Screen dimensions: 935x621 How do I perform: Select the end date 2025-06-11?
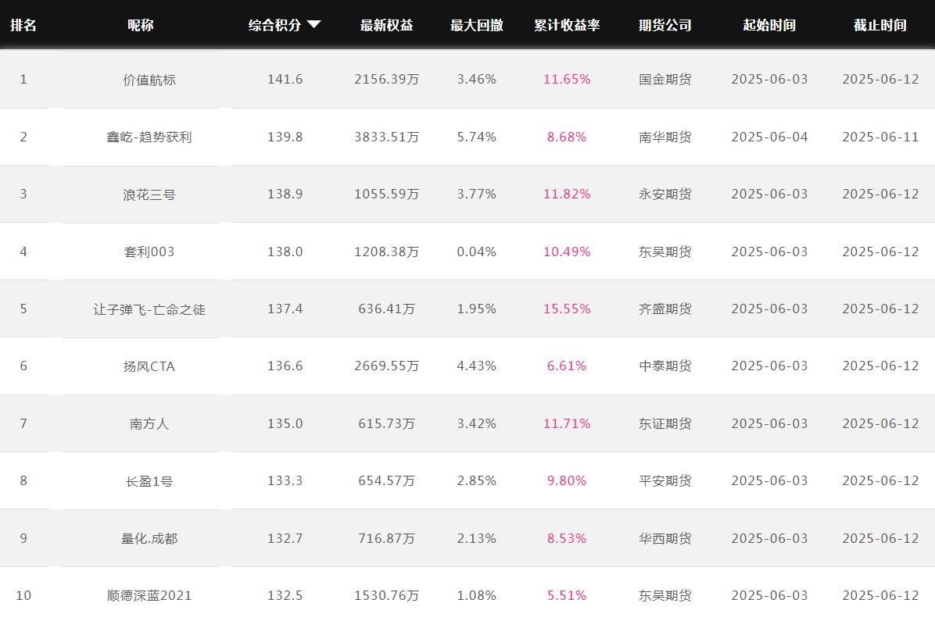tap(880, 137)
